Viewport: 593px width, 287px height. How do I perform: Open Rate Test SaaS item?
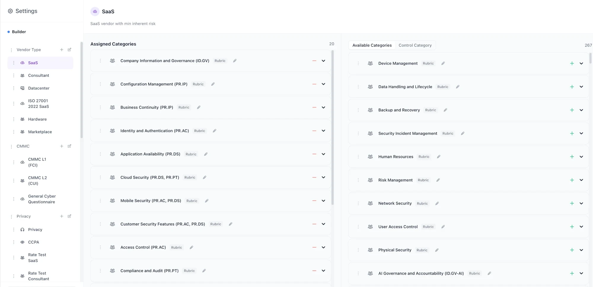coord(40,258)
